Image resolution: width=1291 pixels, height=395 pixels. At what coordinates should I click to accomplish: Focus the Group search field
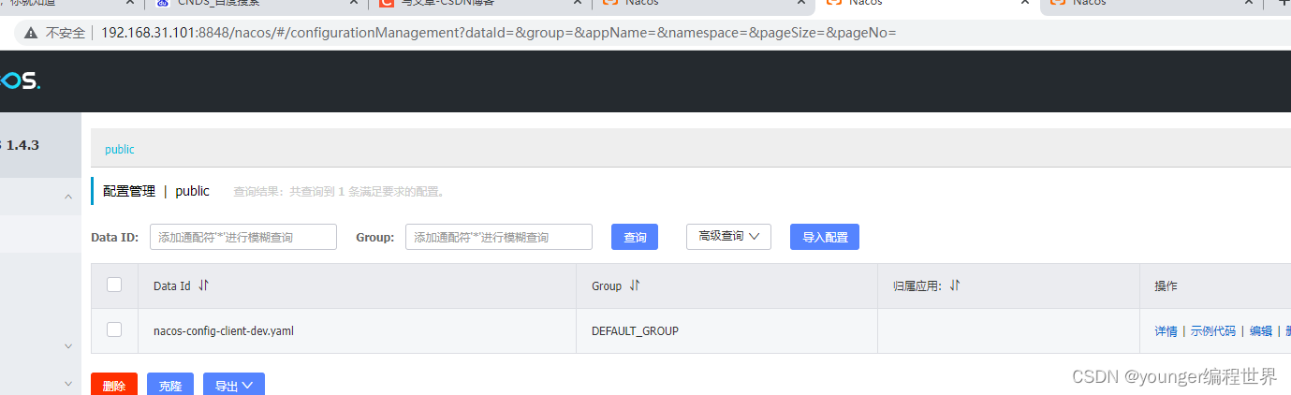pyautogui.click(x=499, y=237)
